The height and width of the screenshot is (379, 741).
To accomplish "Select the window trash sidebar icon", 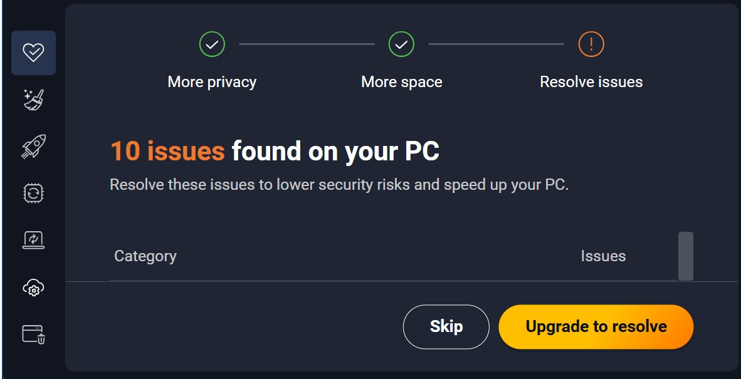I will point(33,334).
